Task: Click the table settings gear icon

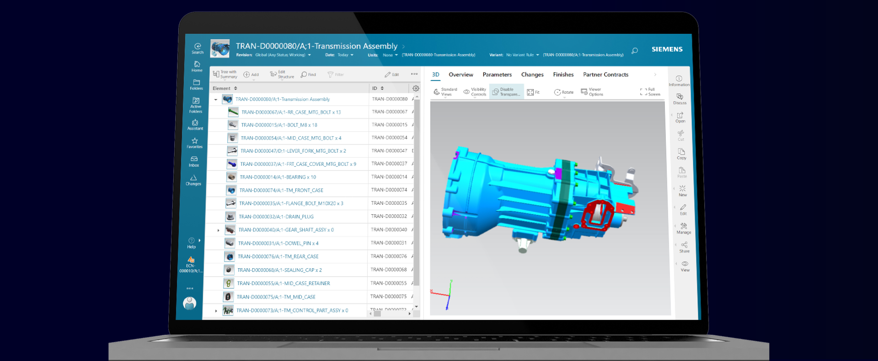Action: click(416, 88)
